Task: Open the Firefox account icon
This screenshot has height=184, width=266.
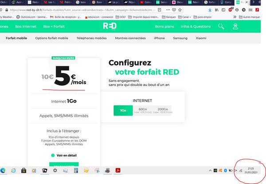Action: 237,10
